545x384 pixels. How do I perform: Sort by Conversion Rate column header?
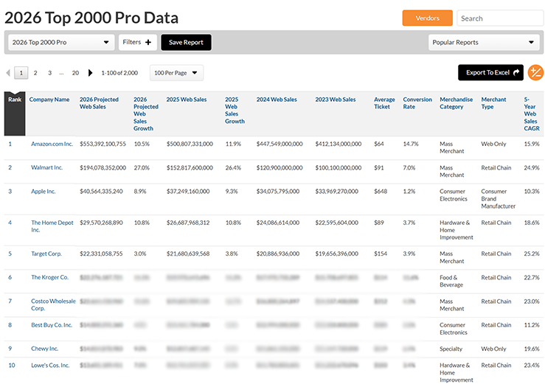[x=417, y=103]
